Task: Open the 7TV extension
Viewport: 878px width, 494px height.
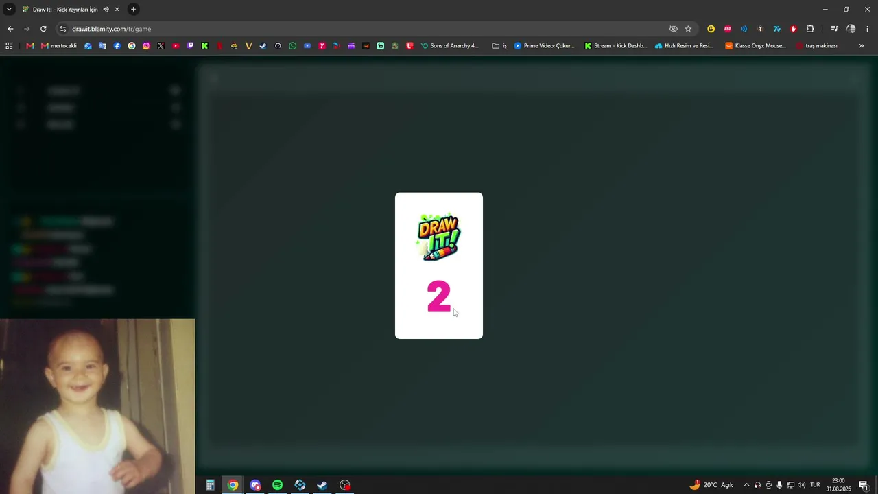Action: tap(776, 29)
